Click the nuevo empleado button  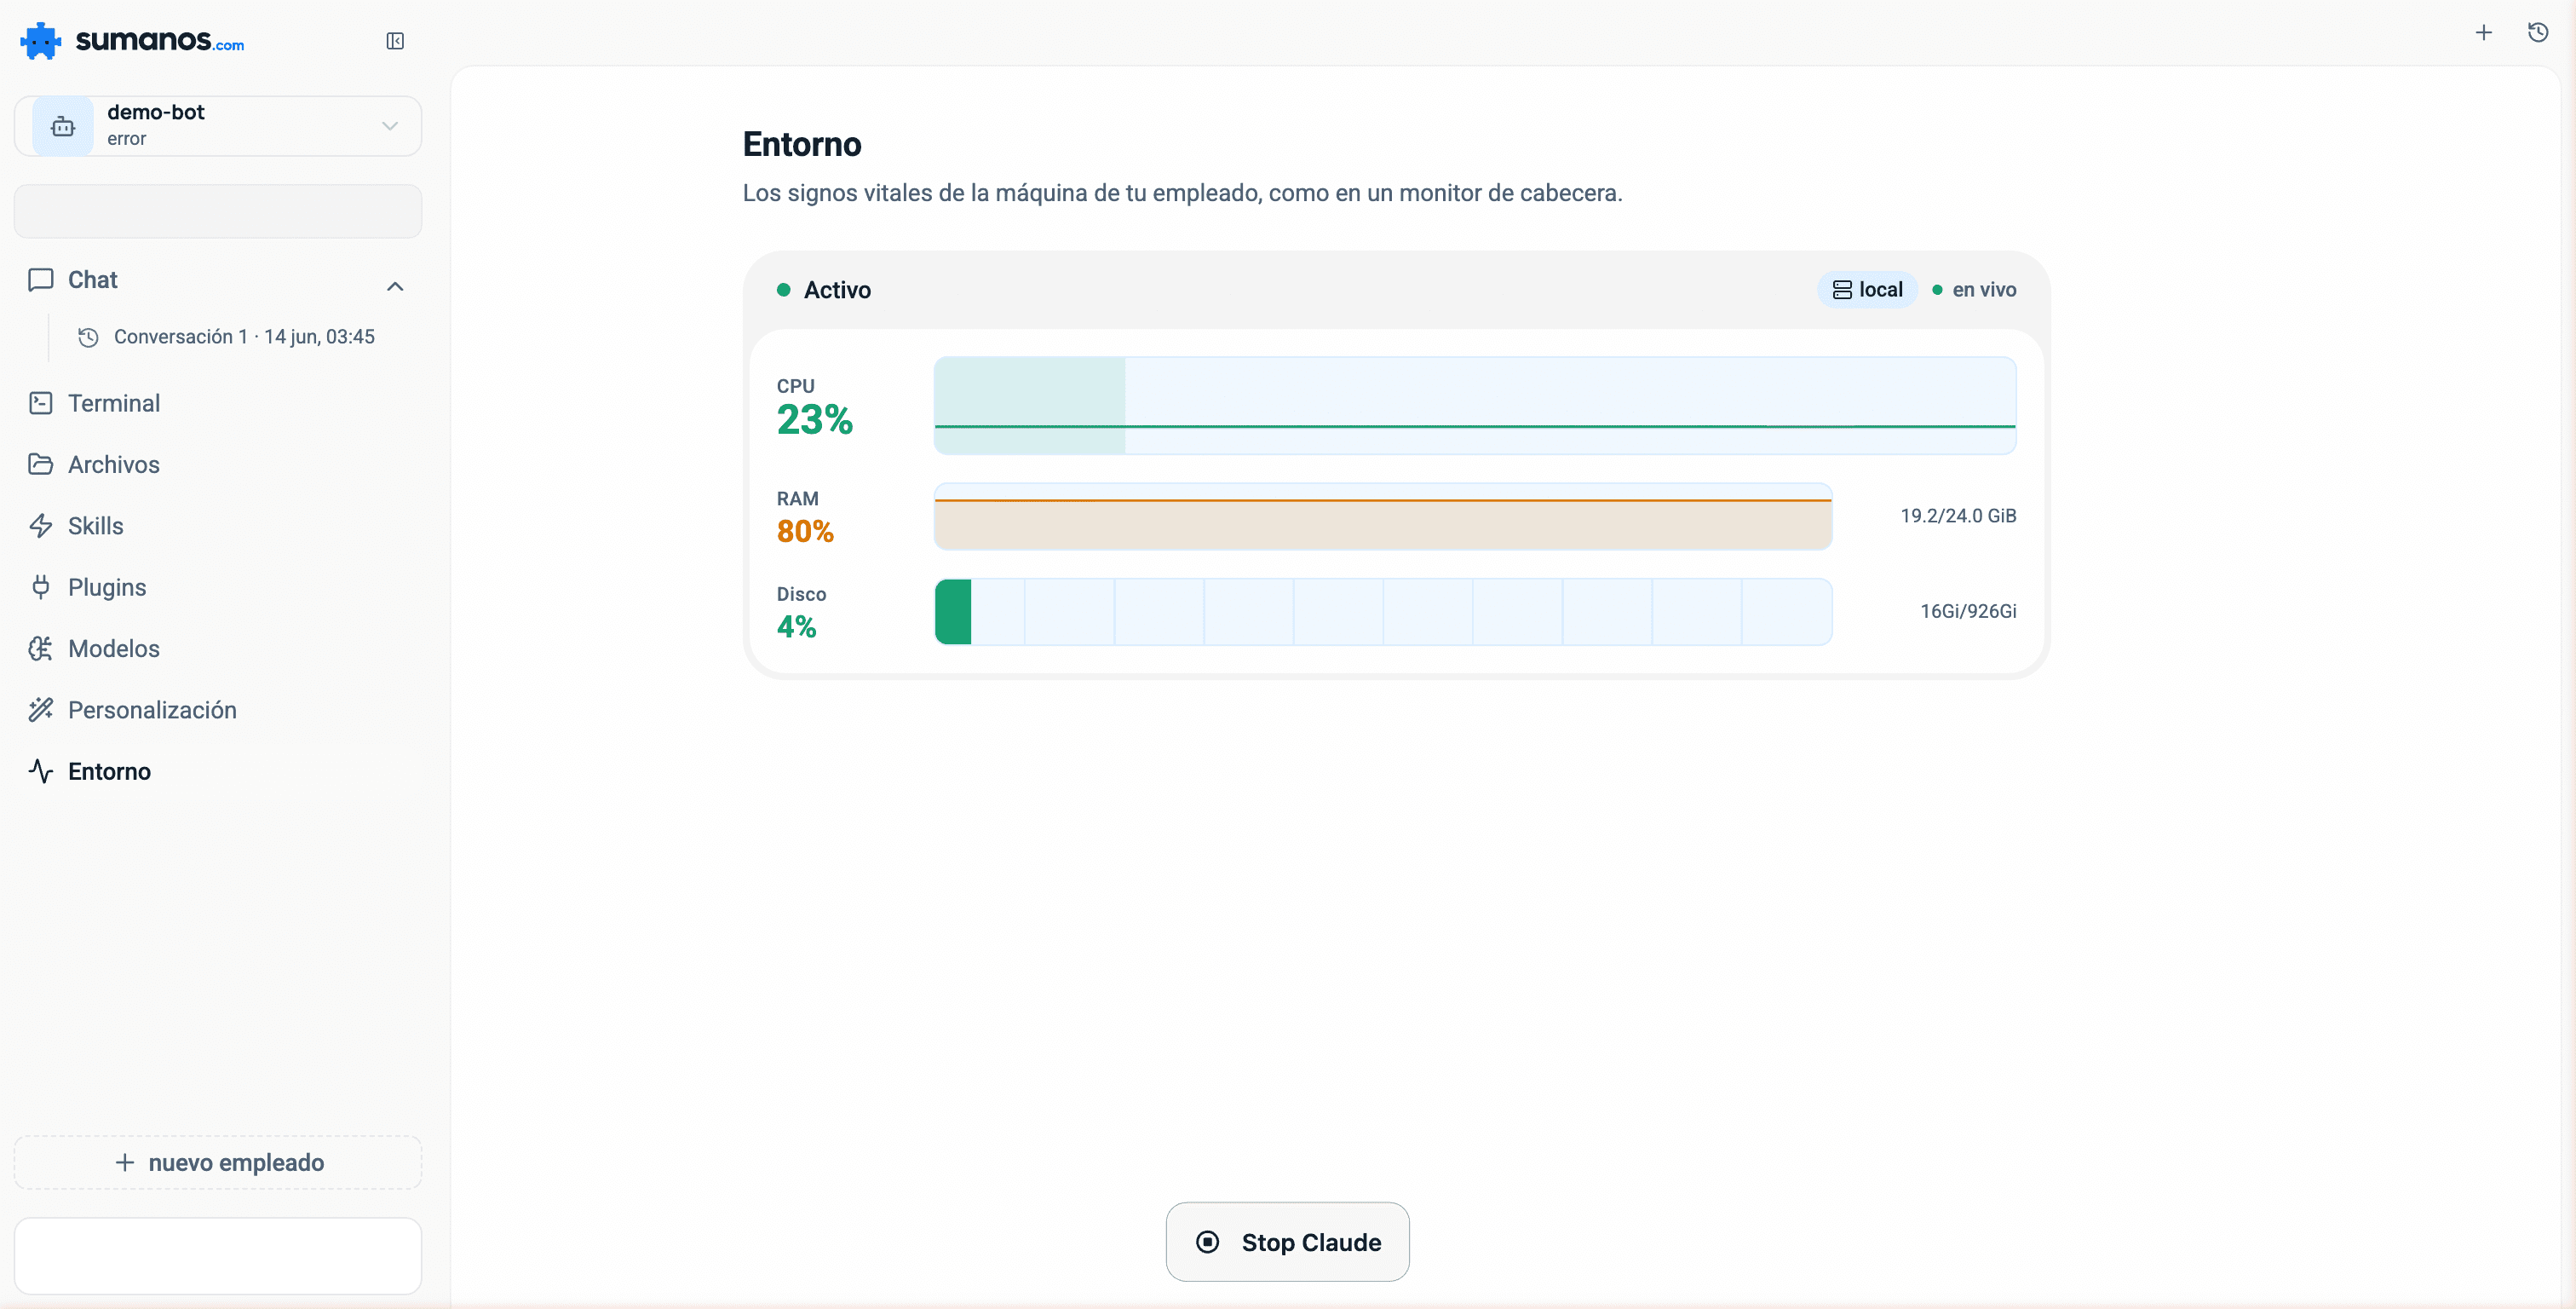click(218, 1162)
